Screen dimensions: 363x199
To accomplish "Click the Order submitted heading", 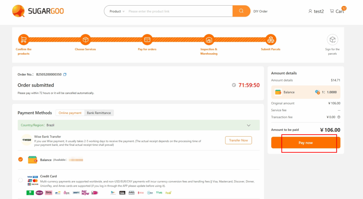I will pos(36,85).
